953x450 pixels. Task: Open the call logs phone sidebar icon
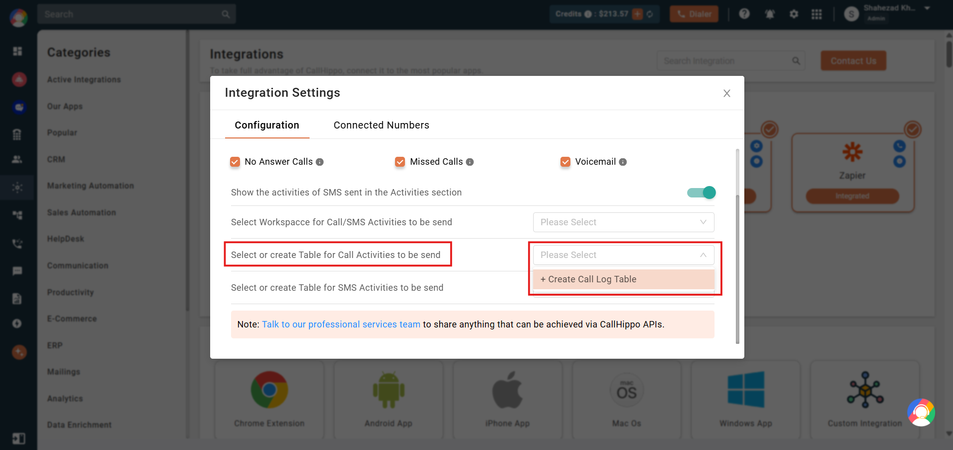17,244
